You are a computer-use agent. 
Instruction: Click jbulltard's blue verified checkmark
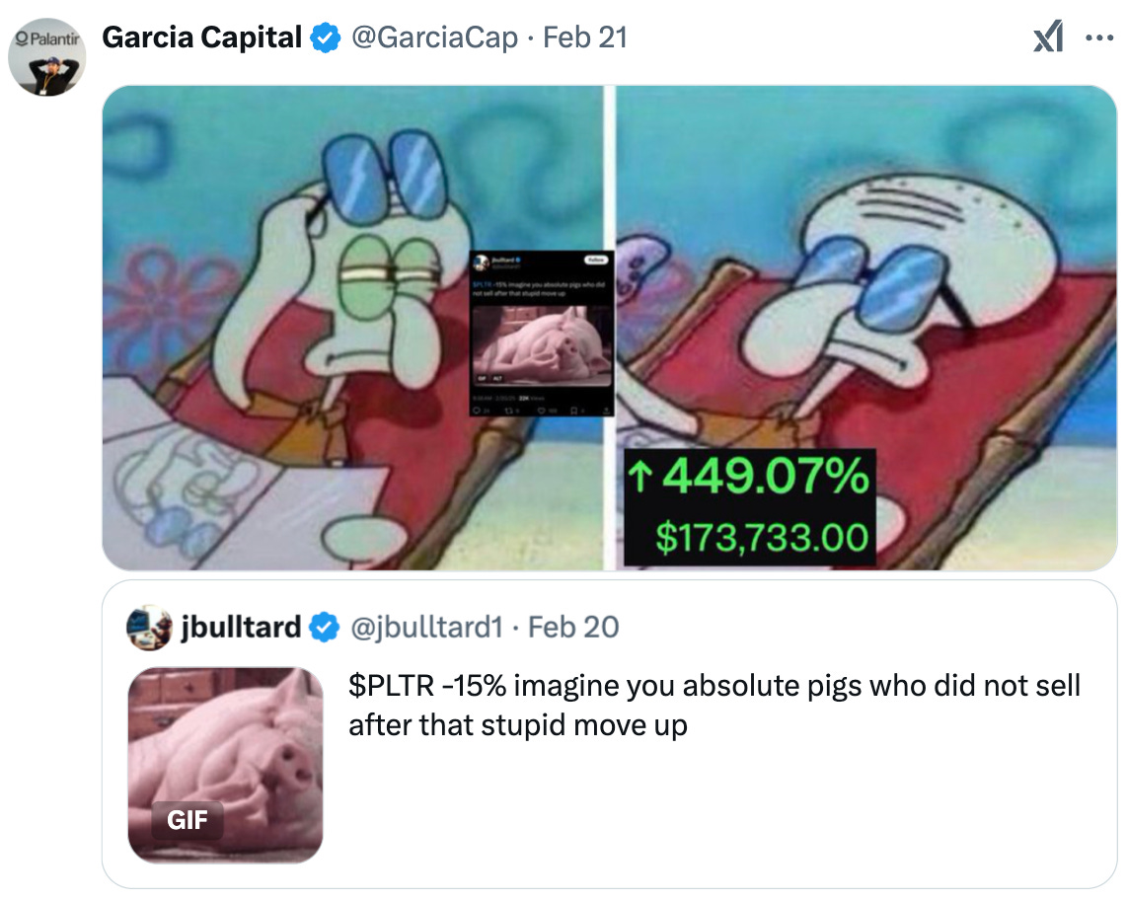pos(324,628)
